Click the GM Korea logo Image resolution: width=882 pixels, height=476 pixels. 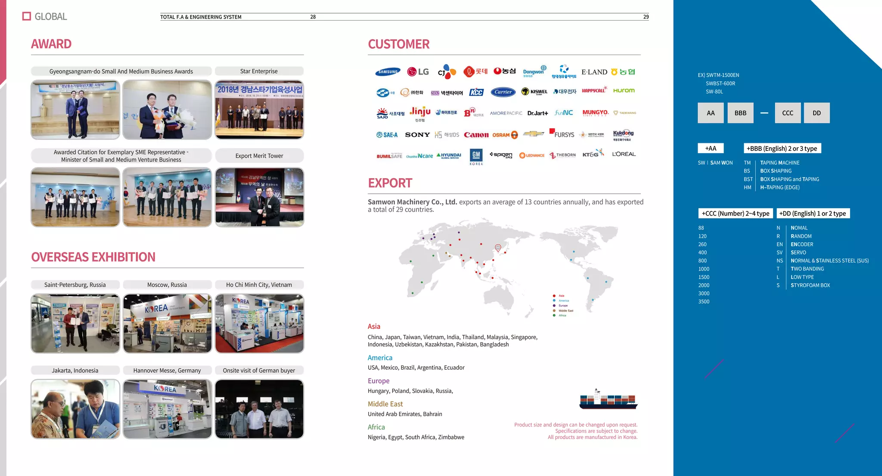[476, 156]
